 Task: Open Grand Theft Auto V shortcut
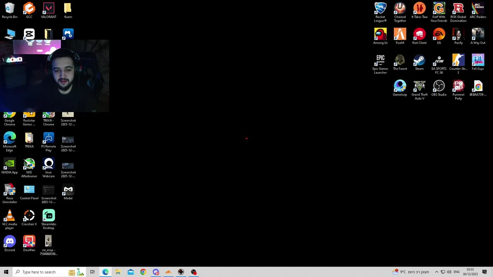click(419, 90)
